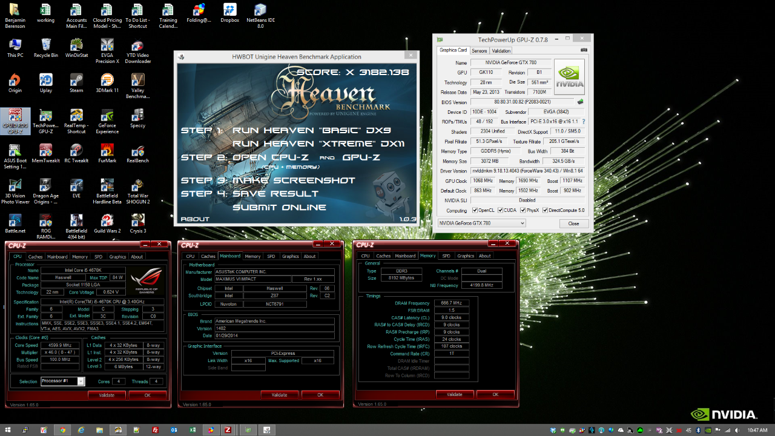
Task: Click Validate in the CPU-Z Memory window
Action: click(x=455, y=394)
